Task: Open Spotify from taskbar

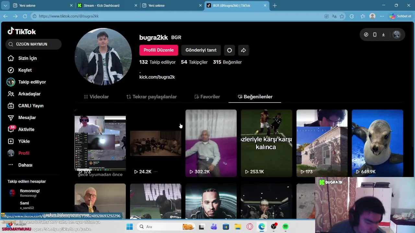Action: coord(285,227)
